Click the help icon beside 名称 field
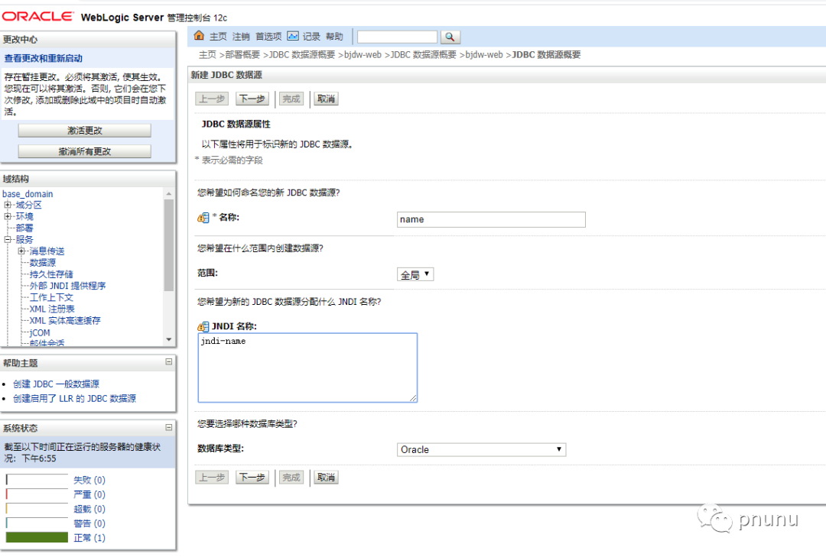 point(203,218)
